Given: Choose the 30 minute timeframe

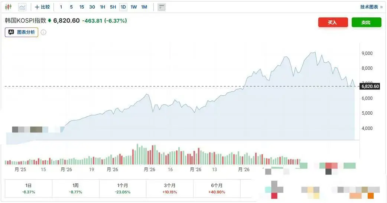Looking at the screenshot, I should (x=92, y=7).
